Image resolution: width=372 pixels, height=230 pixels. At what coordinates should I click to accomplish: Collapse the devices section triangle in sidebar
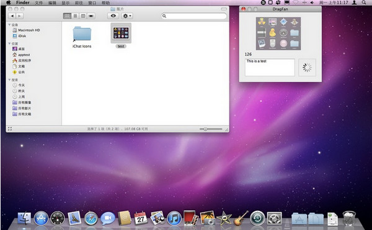[9, 25]
